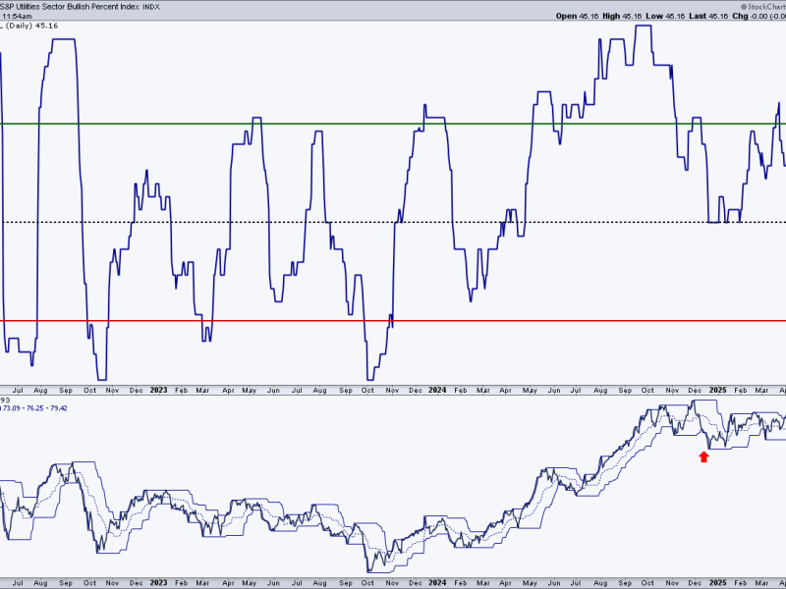Click the "2023" label on the lower panel axis

pyautogui.click(x=158, y=582)
